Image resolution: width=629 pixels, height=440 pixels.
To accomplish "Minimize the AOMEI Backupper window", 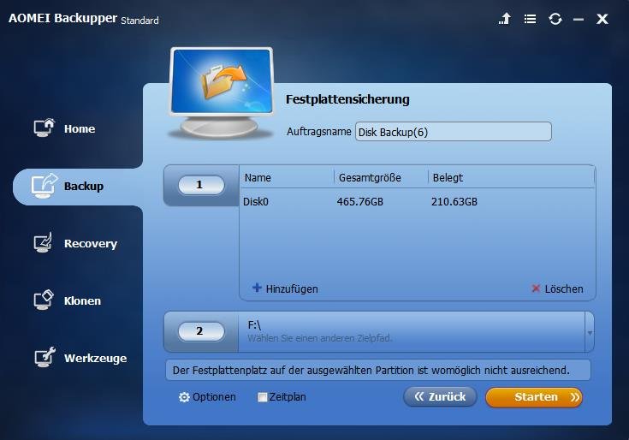I will (579, 19).
